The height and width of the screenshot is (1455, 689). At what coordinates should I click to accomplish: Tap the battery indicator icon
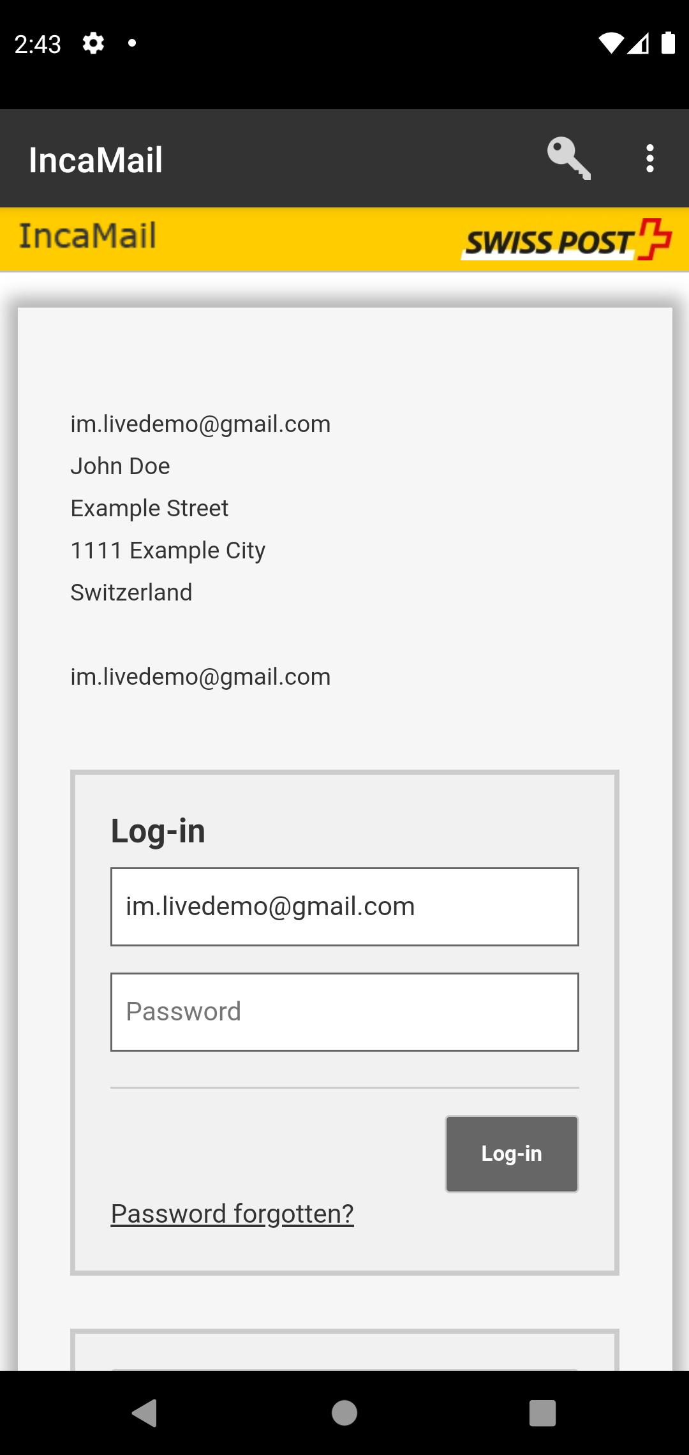(668, 43)
